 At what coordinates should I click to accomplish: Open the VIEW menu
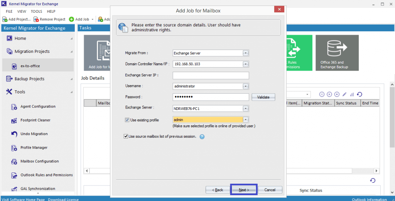coord(22,11)
